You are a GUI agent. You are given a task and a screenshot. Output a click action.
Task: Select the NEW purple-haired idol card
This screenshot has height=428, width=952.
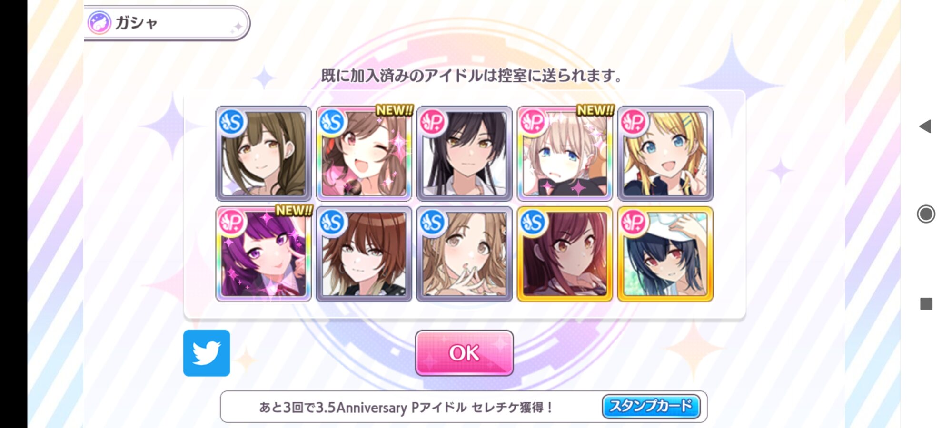264,254
